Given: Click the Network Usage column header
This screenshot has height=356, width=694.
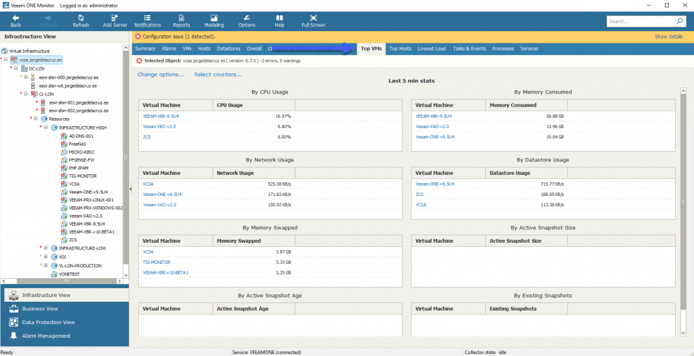Looking at the screenshot, I should pyautogui.click(x=254, y=173).
